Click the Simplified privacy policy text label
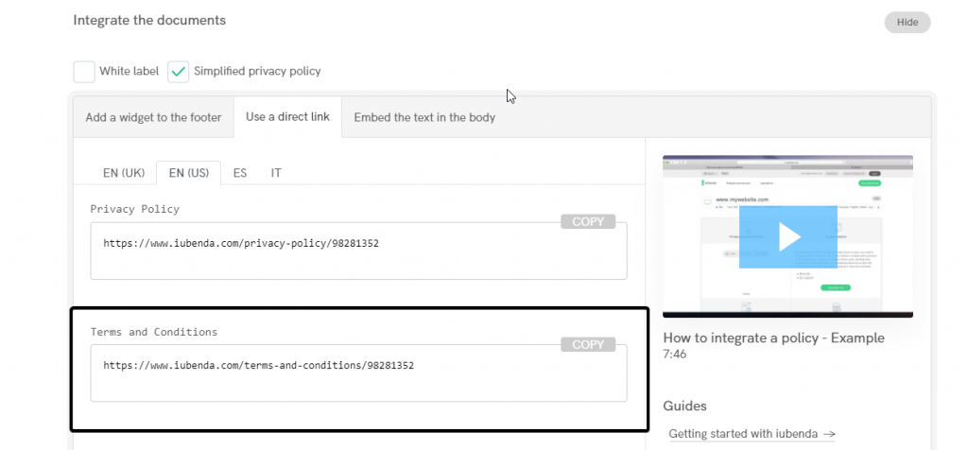968x450 pixels. [257, 71]
